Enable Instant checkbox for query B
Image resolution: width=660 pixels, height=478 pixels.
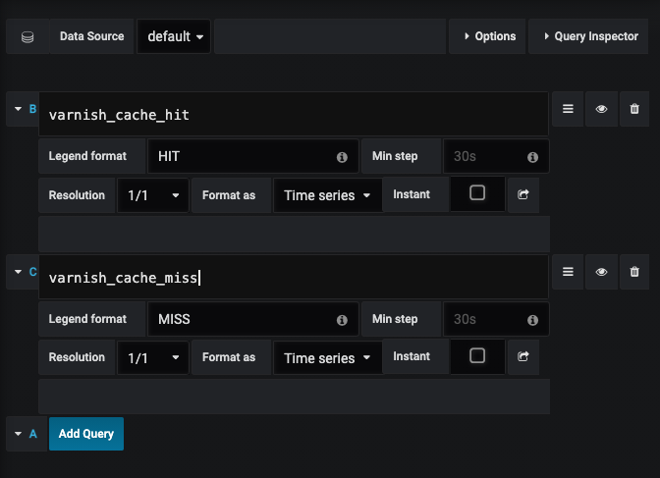[x=477, y=192]
